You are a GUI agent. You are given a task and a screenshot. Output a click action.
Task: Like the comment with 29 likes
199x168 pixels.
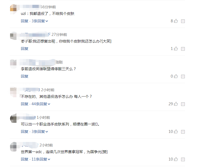176,104
